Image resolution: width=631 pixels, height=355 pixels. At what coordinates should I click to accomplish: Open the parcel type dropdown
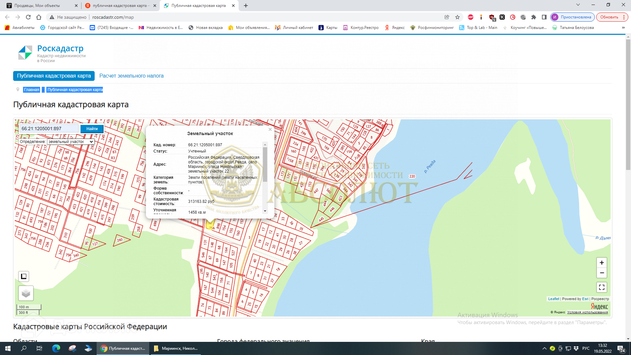tap(70, 142)
